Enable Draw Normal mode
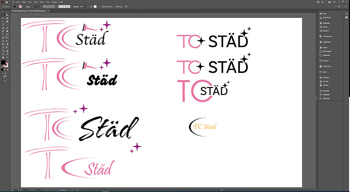 pyautogui.click(x=2, y=73)
